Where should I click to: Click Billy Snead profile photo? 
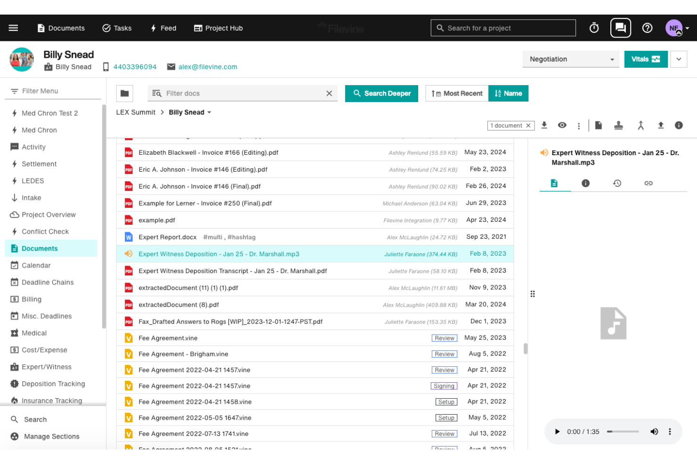tap(22, 60)
